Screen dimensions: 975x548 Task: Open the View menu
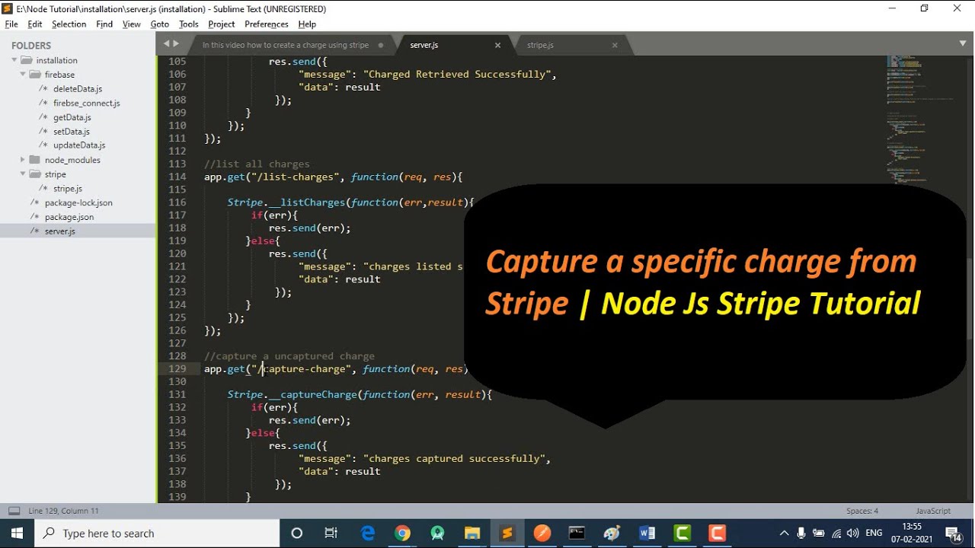click(x=132, y=24)
